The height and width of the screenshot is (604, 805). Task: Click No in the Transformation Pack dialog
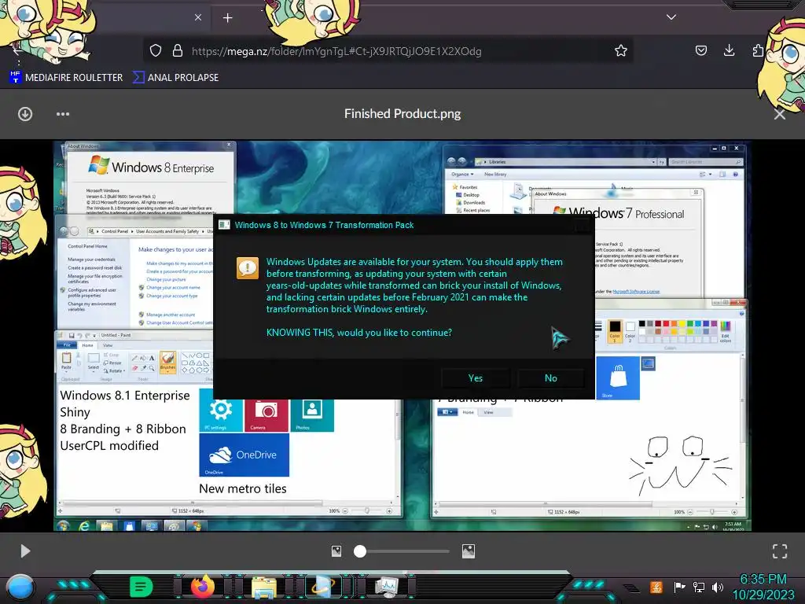551,378
